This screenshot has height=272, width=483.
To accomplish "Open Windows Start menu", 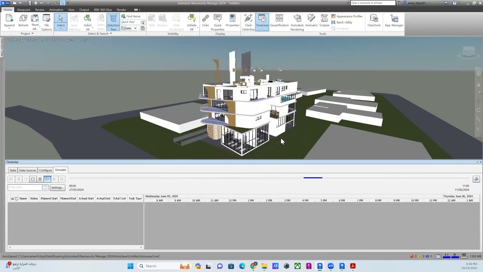I will [130, 266].
